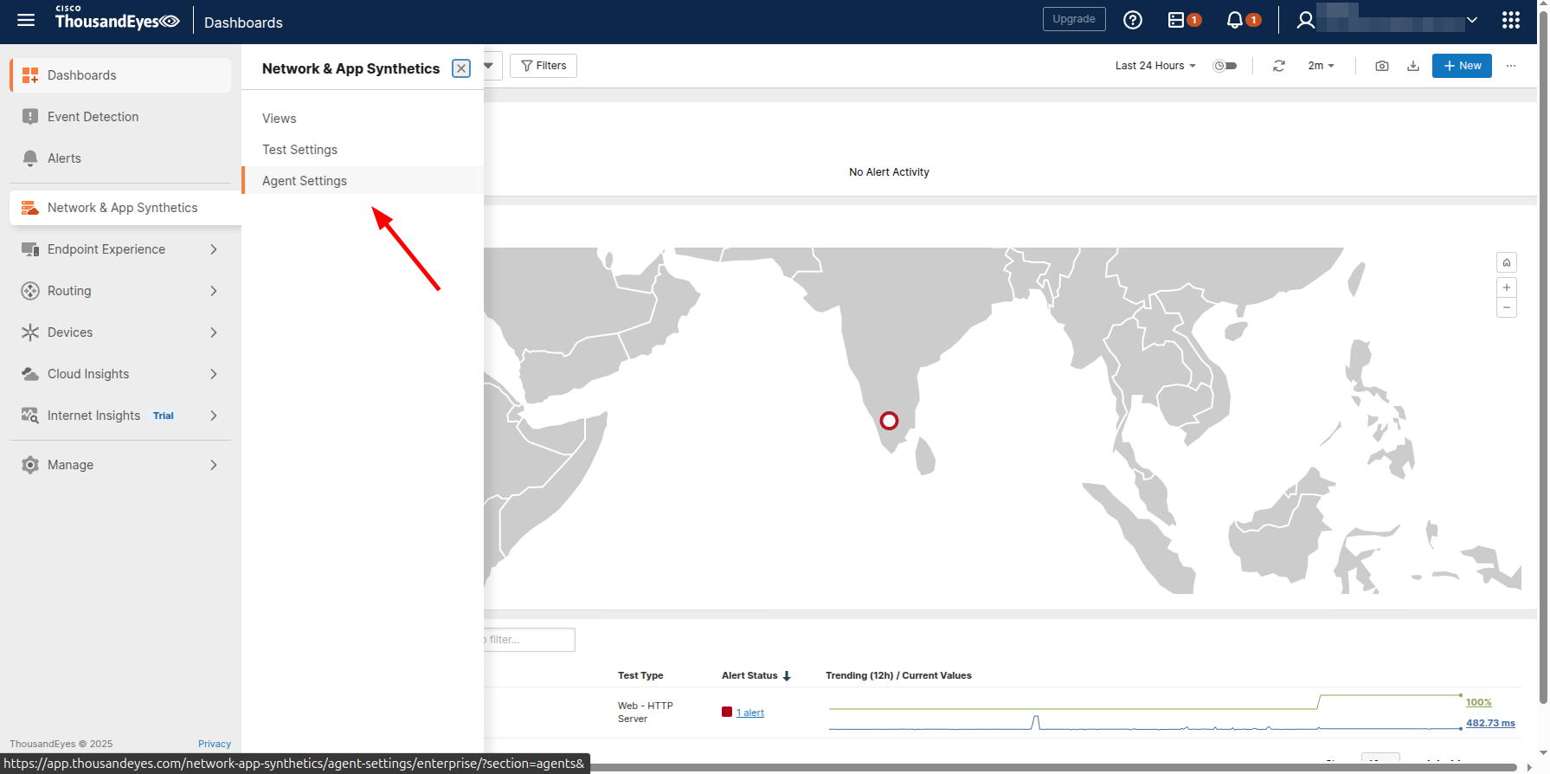The width and height of the screenshot is (1550, 774).
Task: Click the user profile icon
Action: [x=1305, y=20]
